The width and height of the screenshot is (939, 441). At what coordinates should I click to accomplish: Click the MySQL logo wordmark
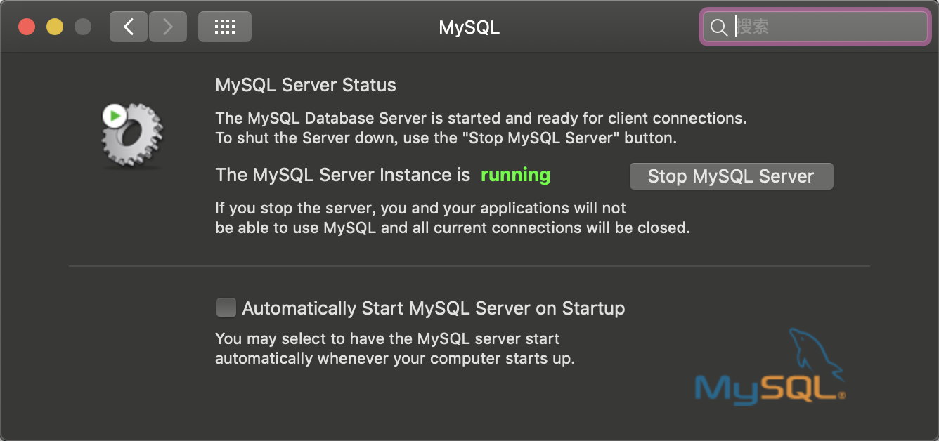770,388
